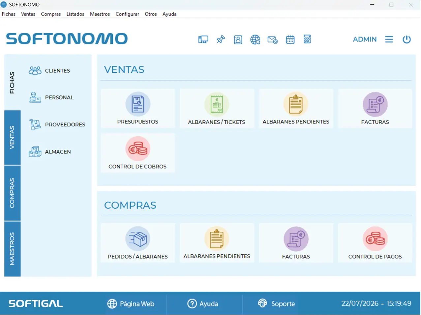Viewport: 421px width, 315px height.
Task: Open the Fichas menu in menu bar
Action: click(x=9, y=14)
